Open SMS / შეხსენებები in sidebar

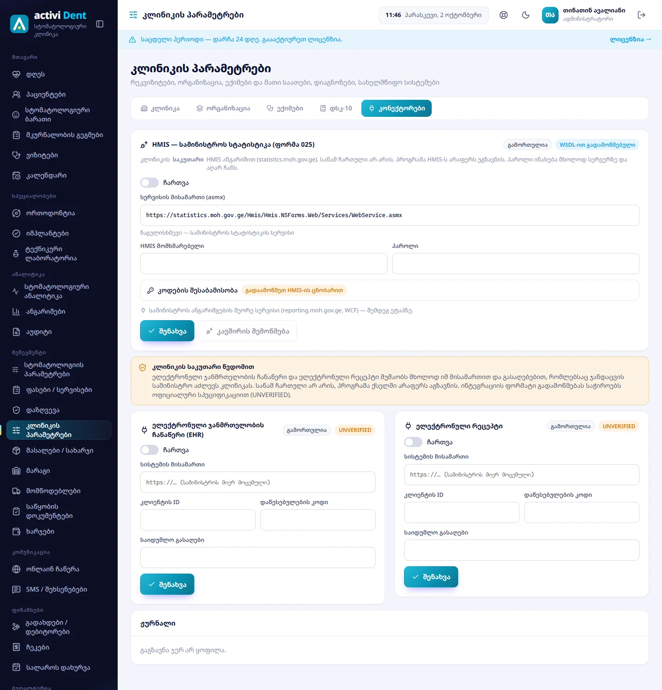59,590
